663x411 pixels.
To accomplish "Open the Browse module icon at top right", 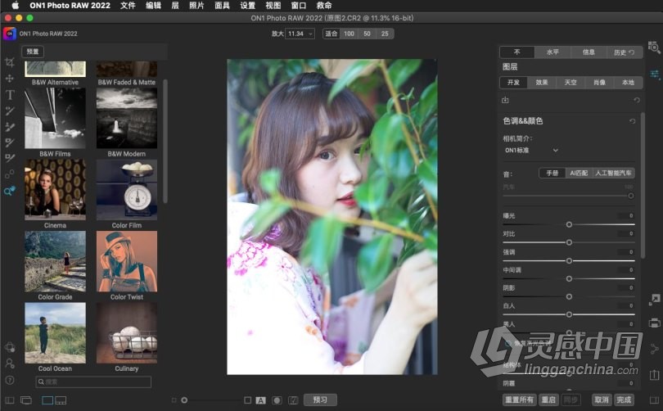I will [x=654, y=47].
